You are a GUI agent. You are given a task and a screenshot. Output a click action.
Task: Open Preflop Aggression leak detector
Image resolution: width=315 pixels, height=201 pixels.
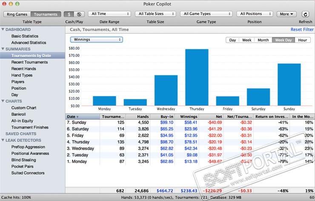coord(28,147)
